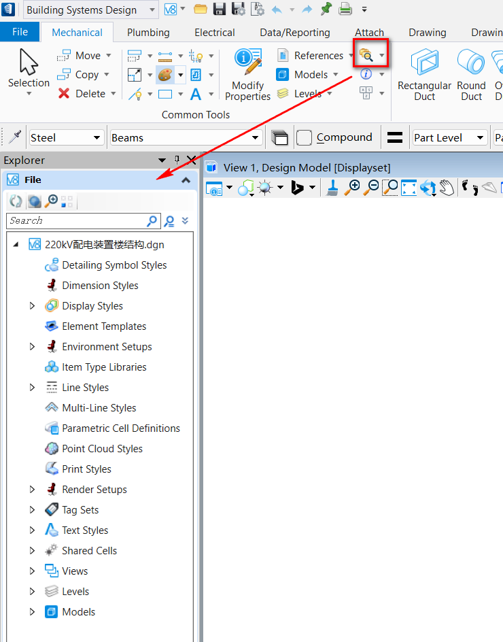The height and width of the screenshot is (642, 503).
Task: Click Explorer refresh icon
Action: pyautogui.click(x=16, y=201)
